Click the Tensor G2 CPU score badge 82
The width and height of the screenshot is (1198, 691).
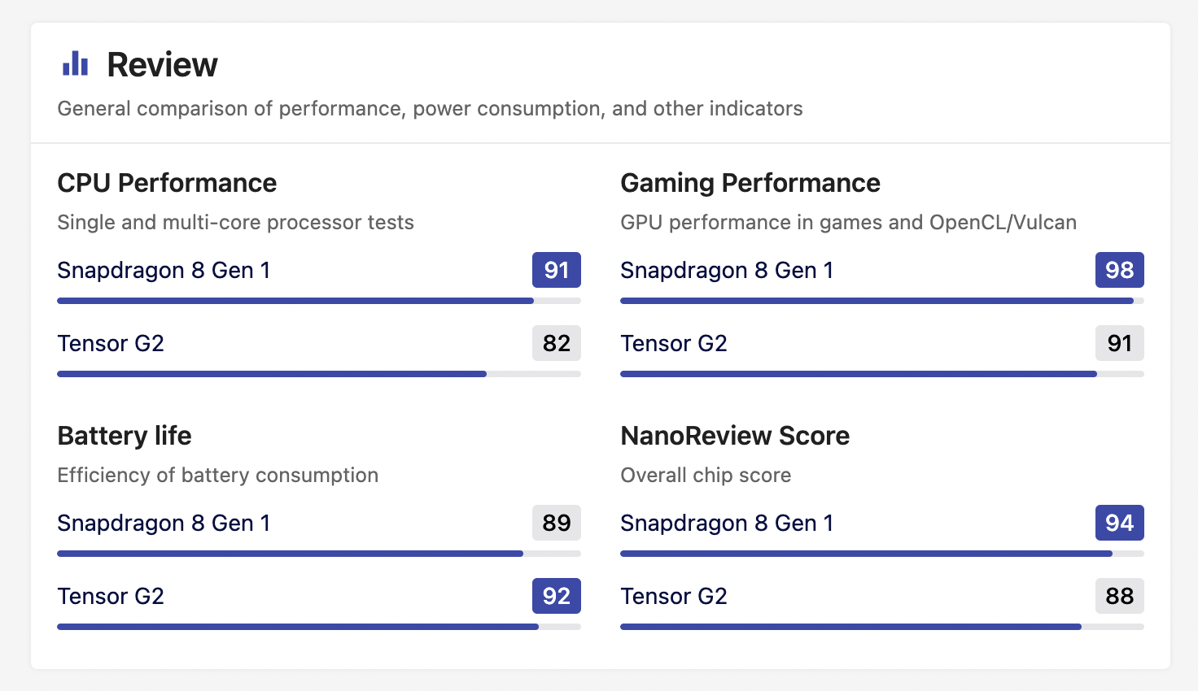coord(557,343)
